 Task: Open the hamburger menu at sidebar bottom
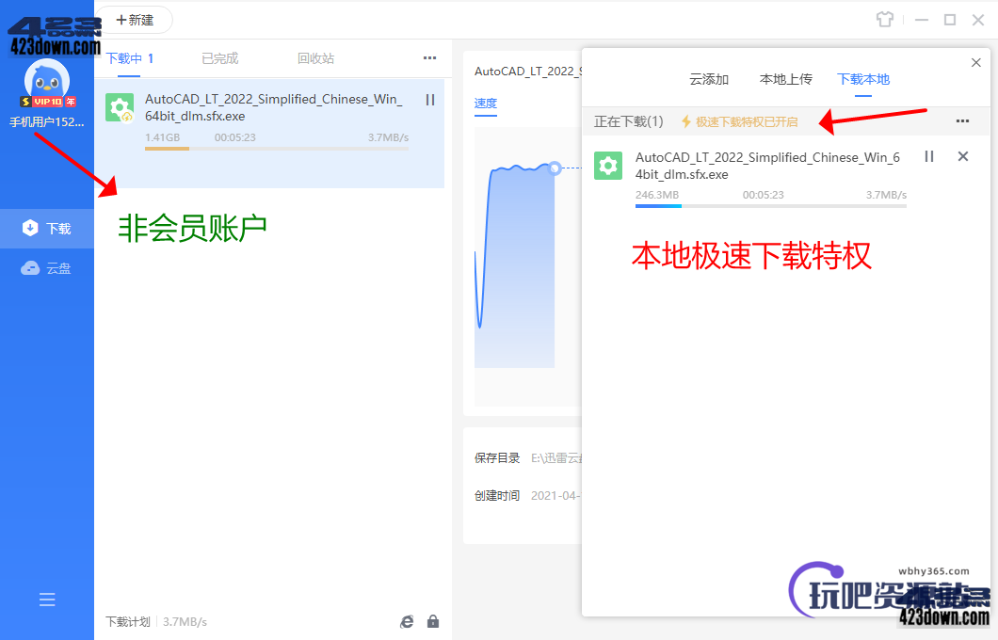[47, 600]
